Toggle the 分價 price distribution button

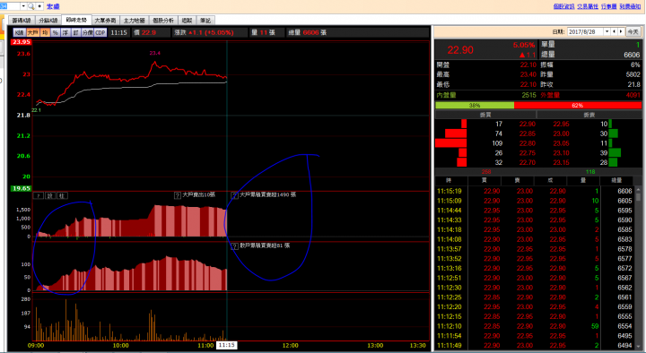click(87, 32)
